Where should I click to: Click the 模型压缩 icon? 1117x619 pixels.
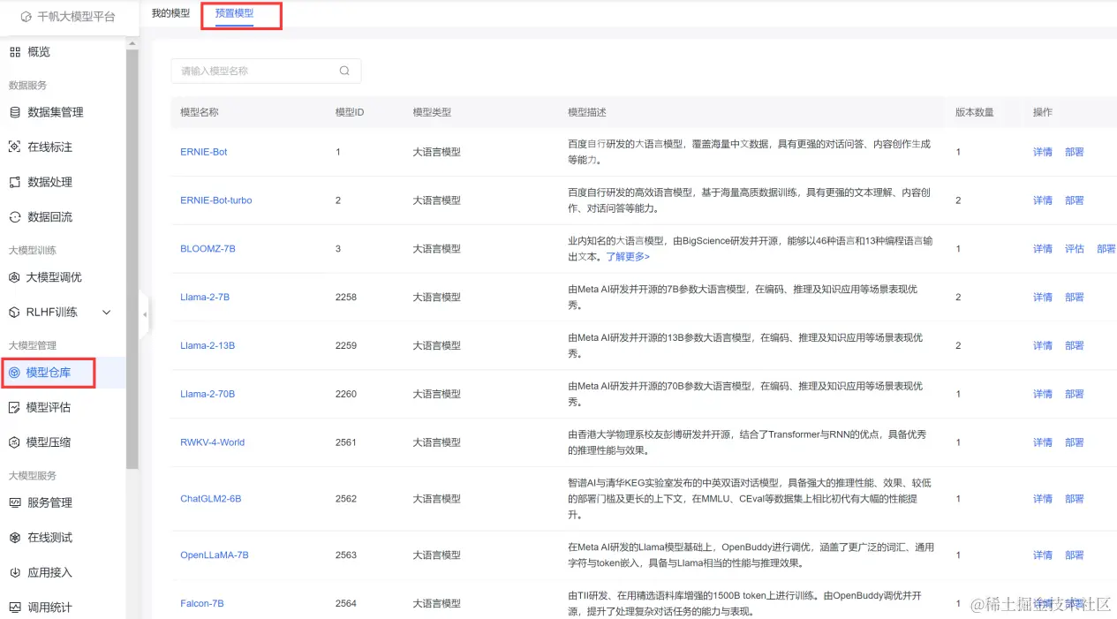point(14,442)
